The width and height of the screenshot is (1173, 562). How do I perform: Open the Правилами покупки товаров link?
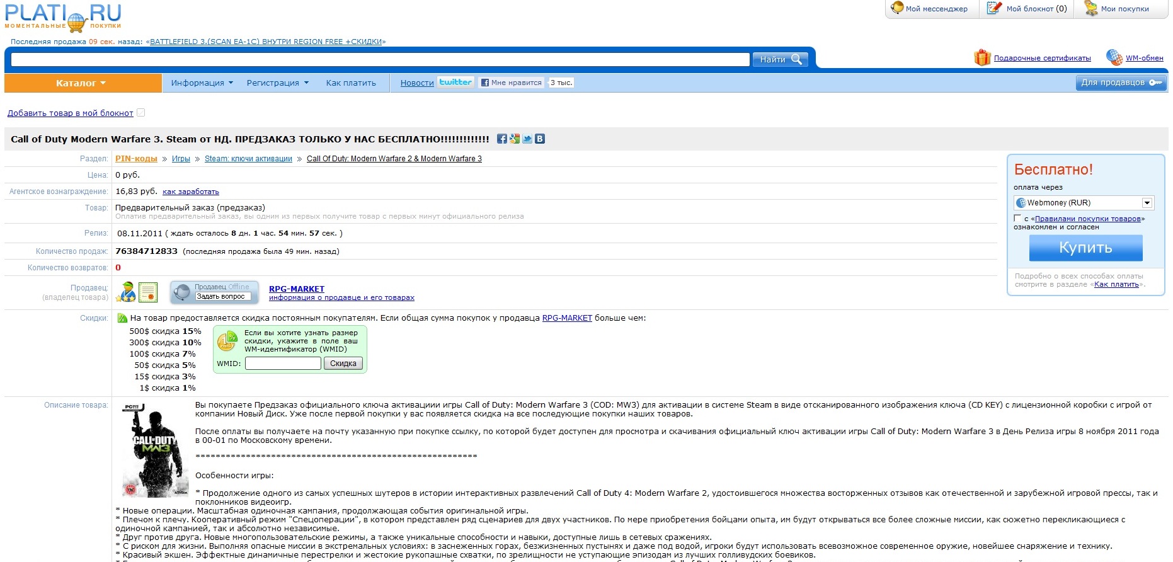click(1088, 219)
